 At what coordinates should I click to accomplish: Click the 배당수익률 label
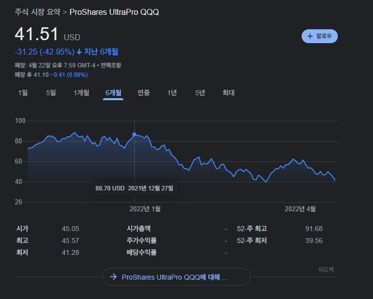point(142,252)
